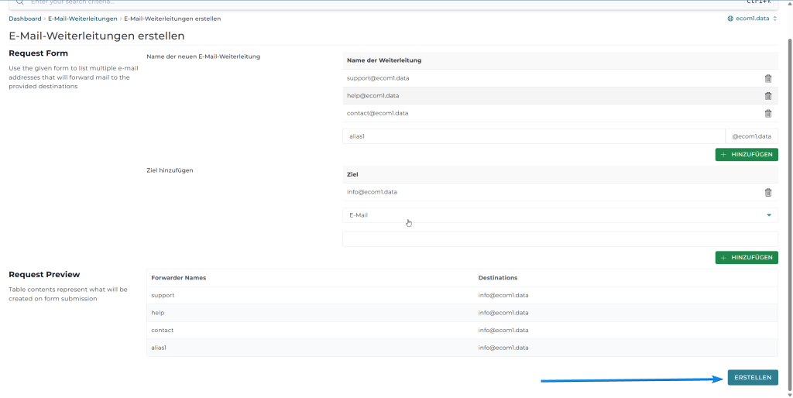Delete the info@ecom1.data destination

767,192
